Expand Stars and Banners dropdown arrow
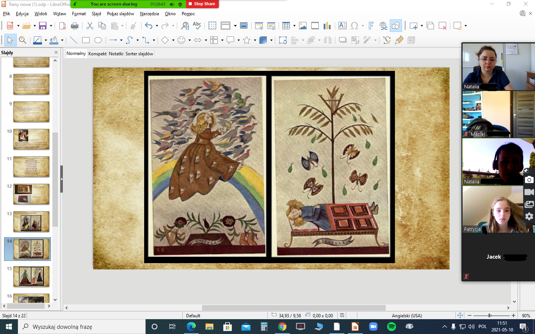 click(255, 40)
